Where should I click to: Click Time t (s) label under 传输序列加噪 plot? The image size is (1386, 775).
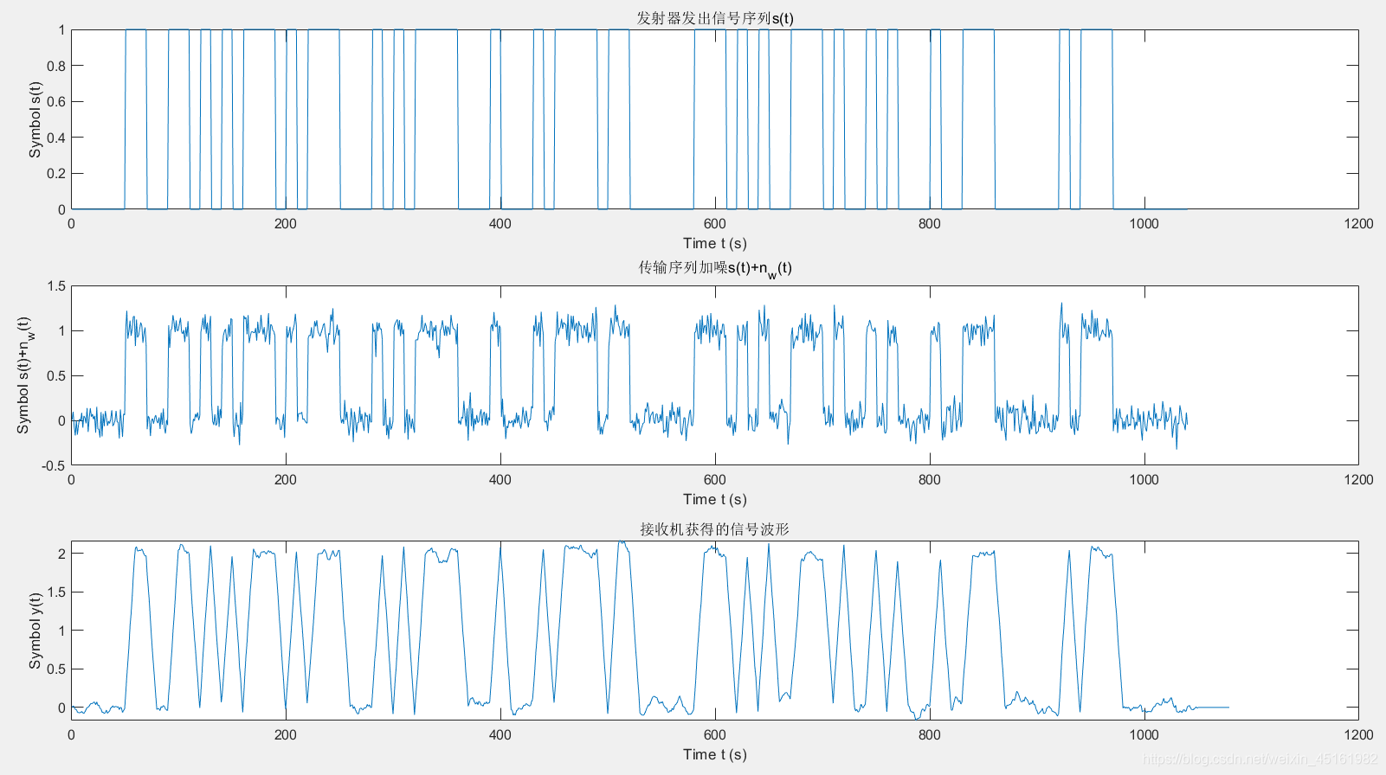715,499
